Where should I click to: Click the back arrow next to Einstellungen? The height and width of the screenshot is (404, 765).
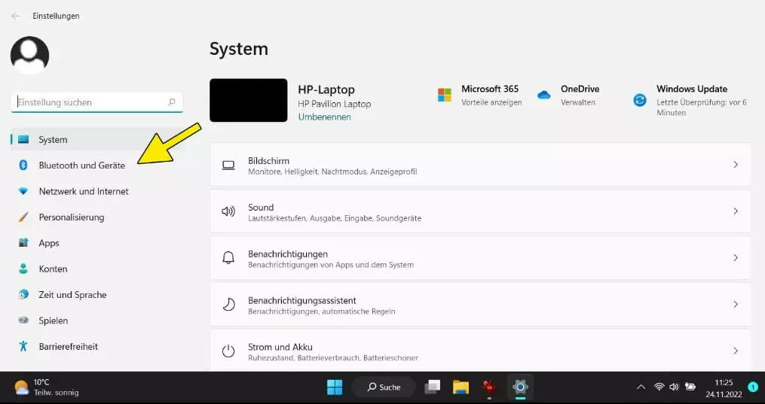(x=16, y=16)
